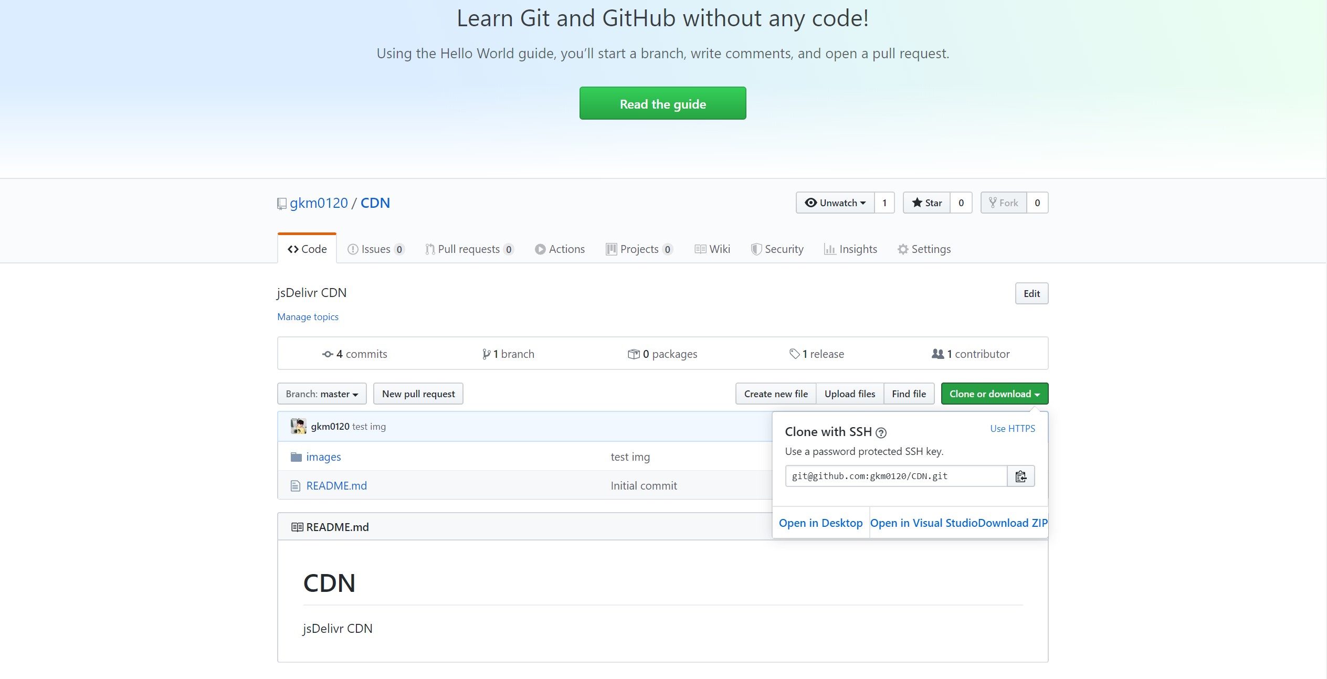Open the images folder
Viewport: 1327px width, 679px height.
(323, 457)
